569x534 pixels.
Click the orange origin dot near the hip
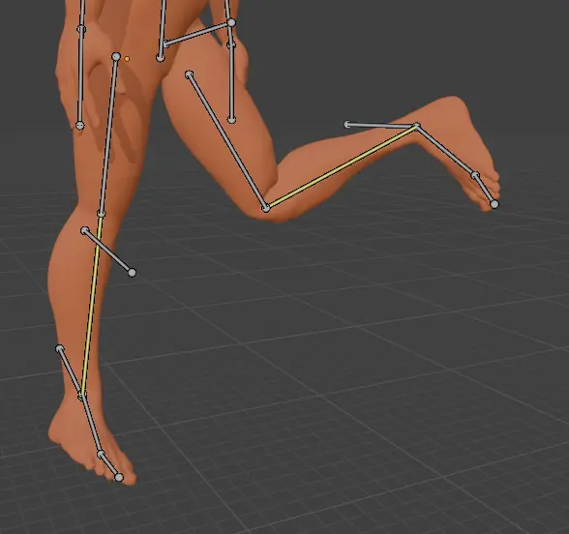127,59
